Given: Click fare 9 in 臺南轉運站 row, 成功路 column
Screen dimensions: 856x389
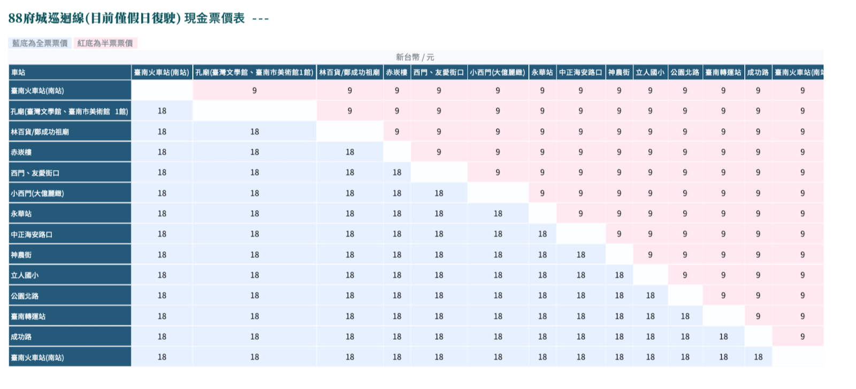Looking at the screenshot, I should click(x=758, y=316).
